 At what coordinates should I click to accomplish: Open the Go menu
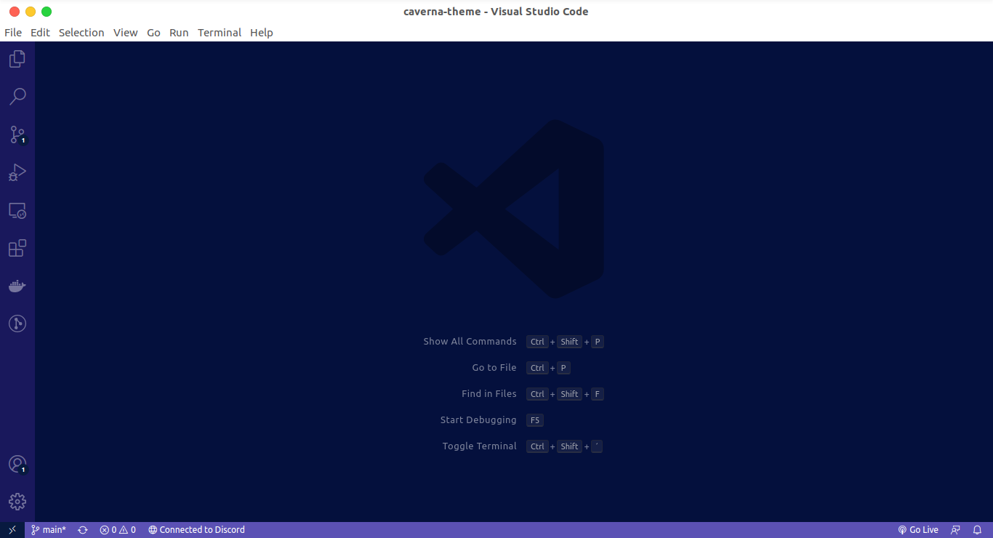coord(153,33)
